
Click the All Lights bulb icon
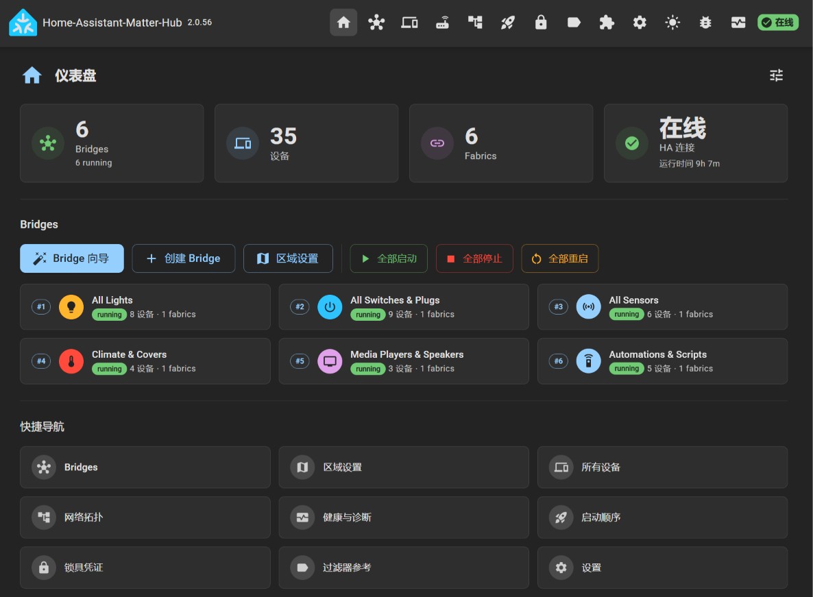click(71, 307)
